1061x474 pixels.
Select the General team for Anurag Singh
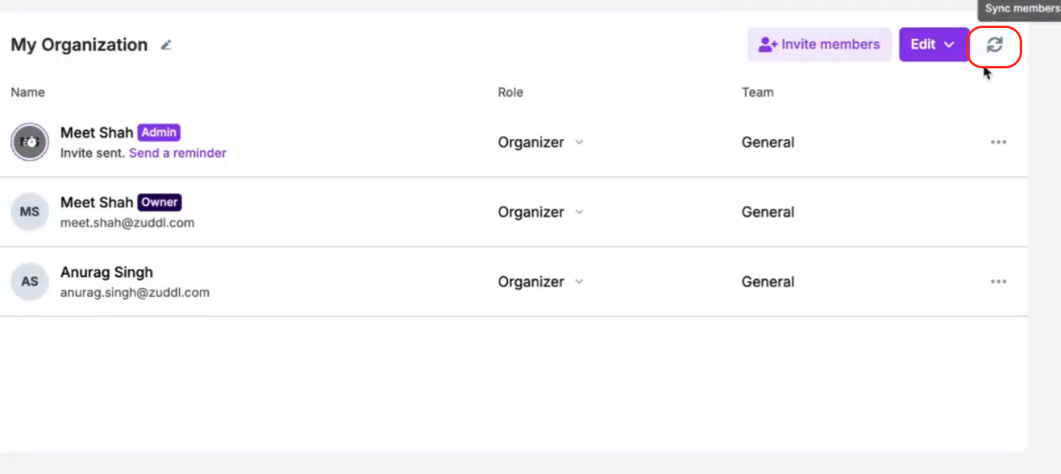tap(768, 282)
